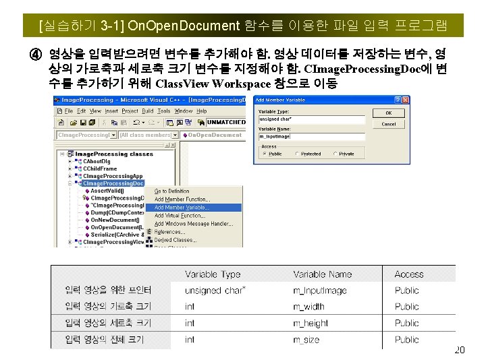This screenshot has width=486, height=364.
Task: Click the Redo arrow icon
Action: coord(151,123)
